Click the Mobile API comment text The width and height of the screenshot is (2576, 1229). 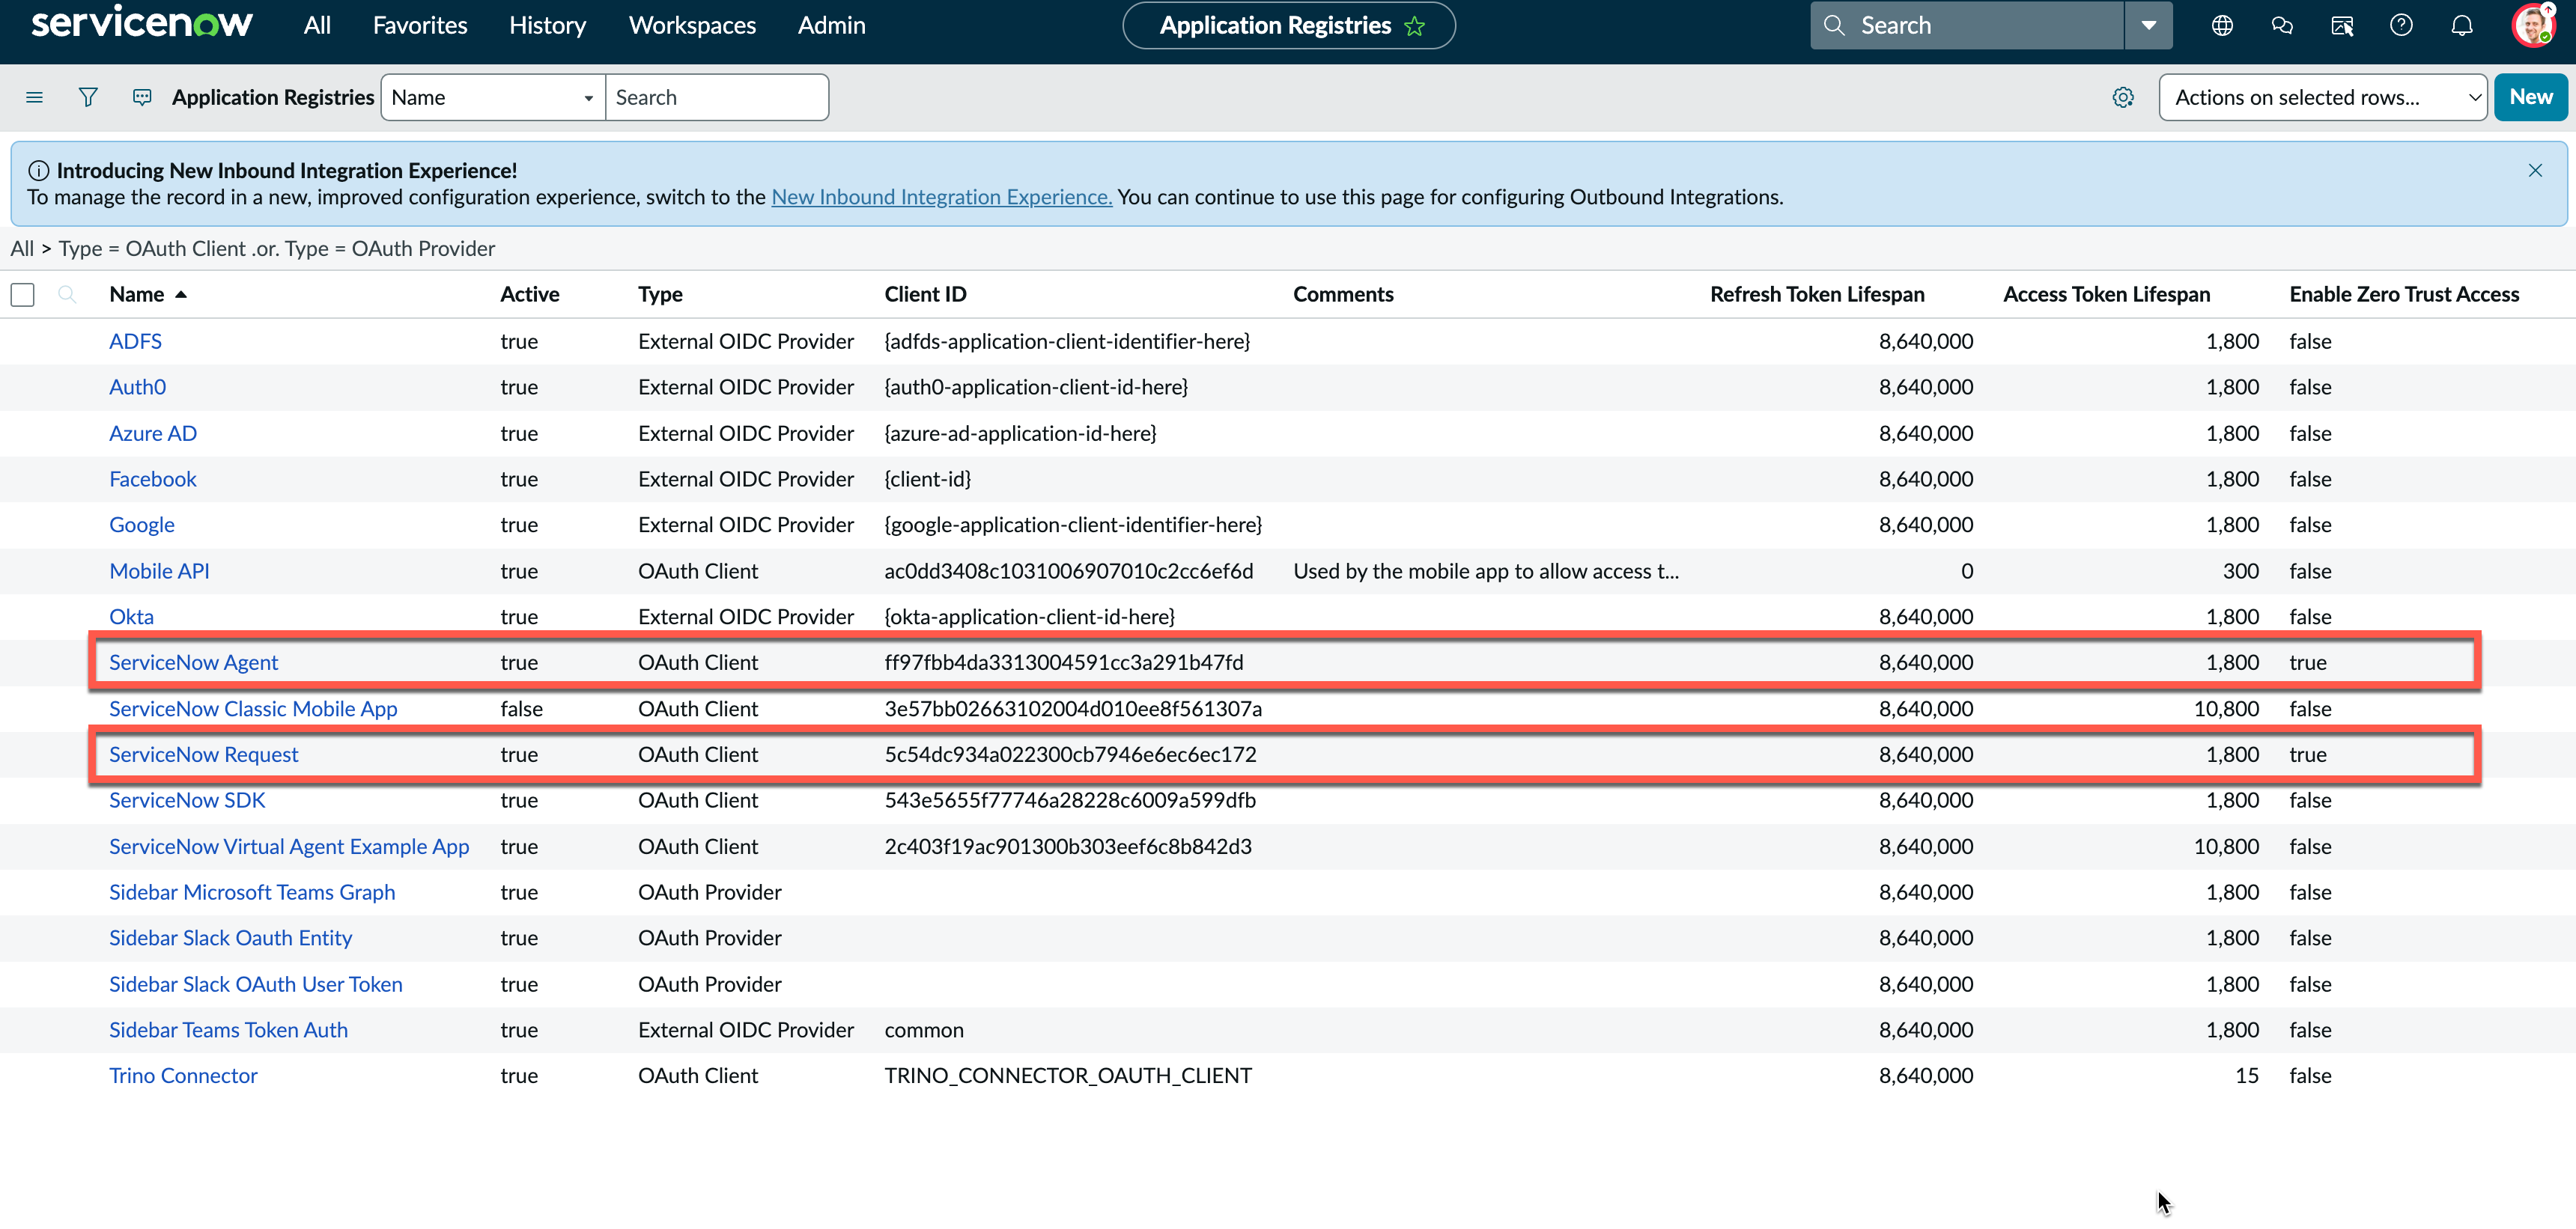click(1486, 570)
